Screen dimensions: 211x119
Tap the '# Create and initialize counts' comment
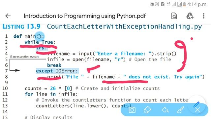(x=117, y=89)
